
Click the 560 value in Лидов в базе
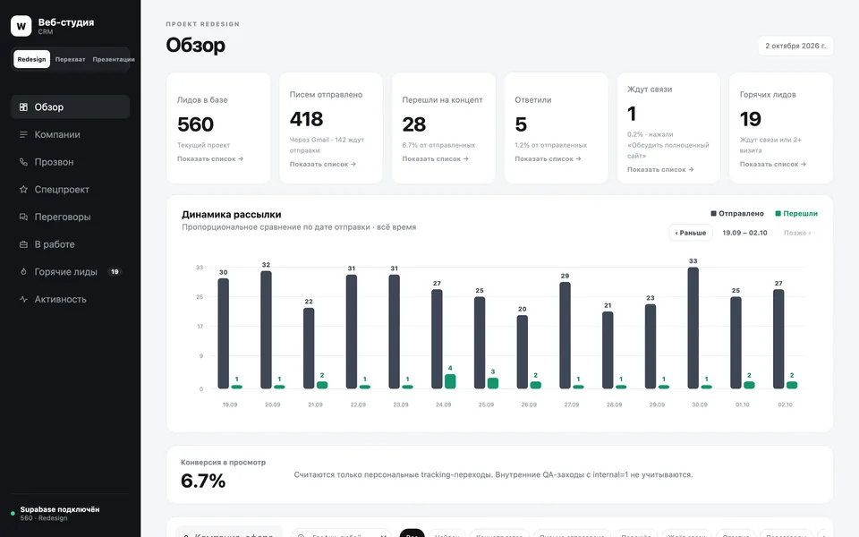point(195,124)
